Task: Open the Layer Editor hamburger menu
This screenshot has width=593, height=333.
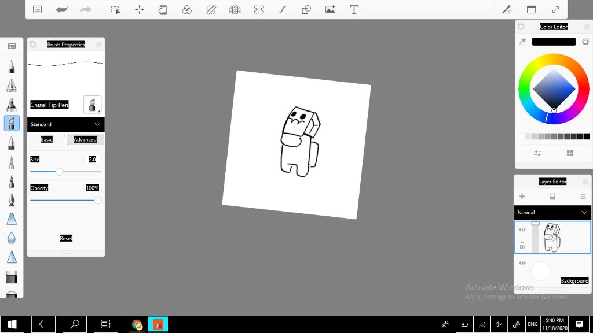Action: (x=583, y=197)
